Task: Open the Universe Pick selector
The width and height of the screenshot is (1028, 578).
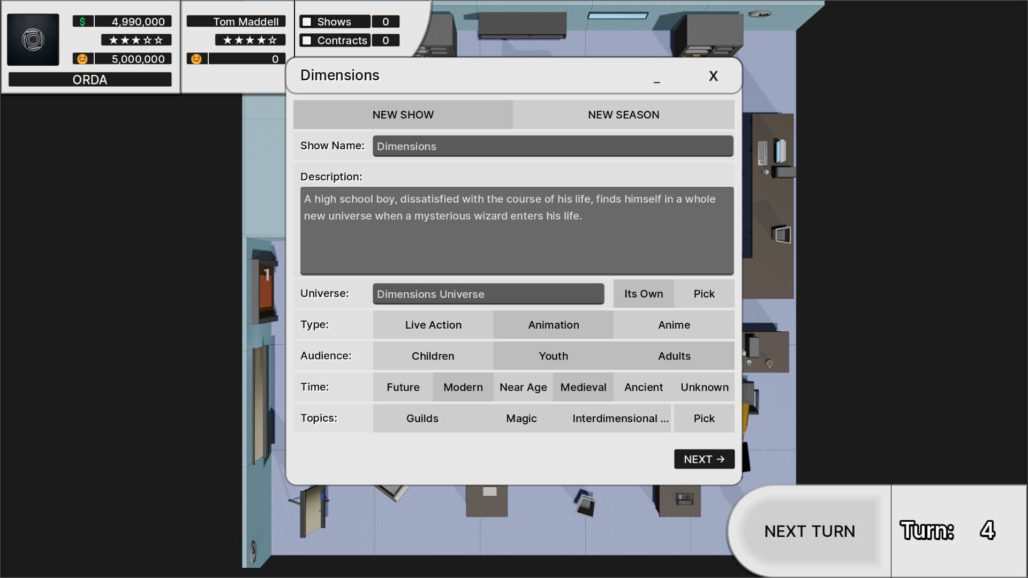Action: tap(704, 293)
